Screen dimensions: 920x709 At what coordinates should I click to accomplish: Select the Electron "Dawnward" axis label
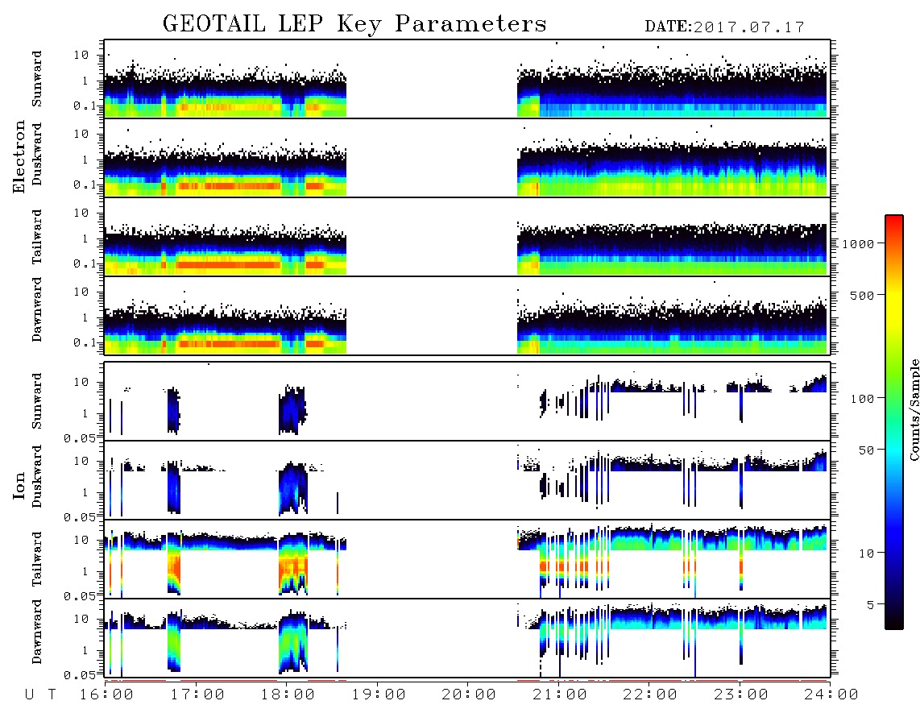[x=36, y=309]
